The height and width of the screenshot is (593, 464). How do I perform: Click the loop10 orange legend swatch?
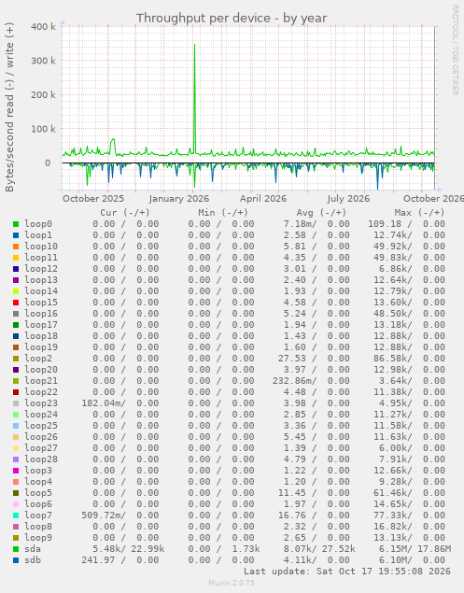tap(16, 247)
